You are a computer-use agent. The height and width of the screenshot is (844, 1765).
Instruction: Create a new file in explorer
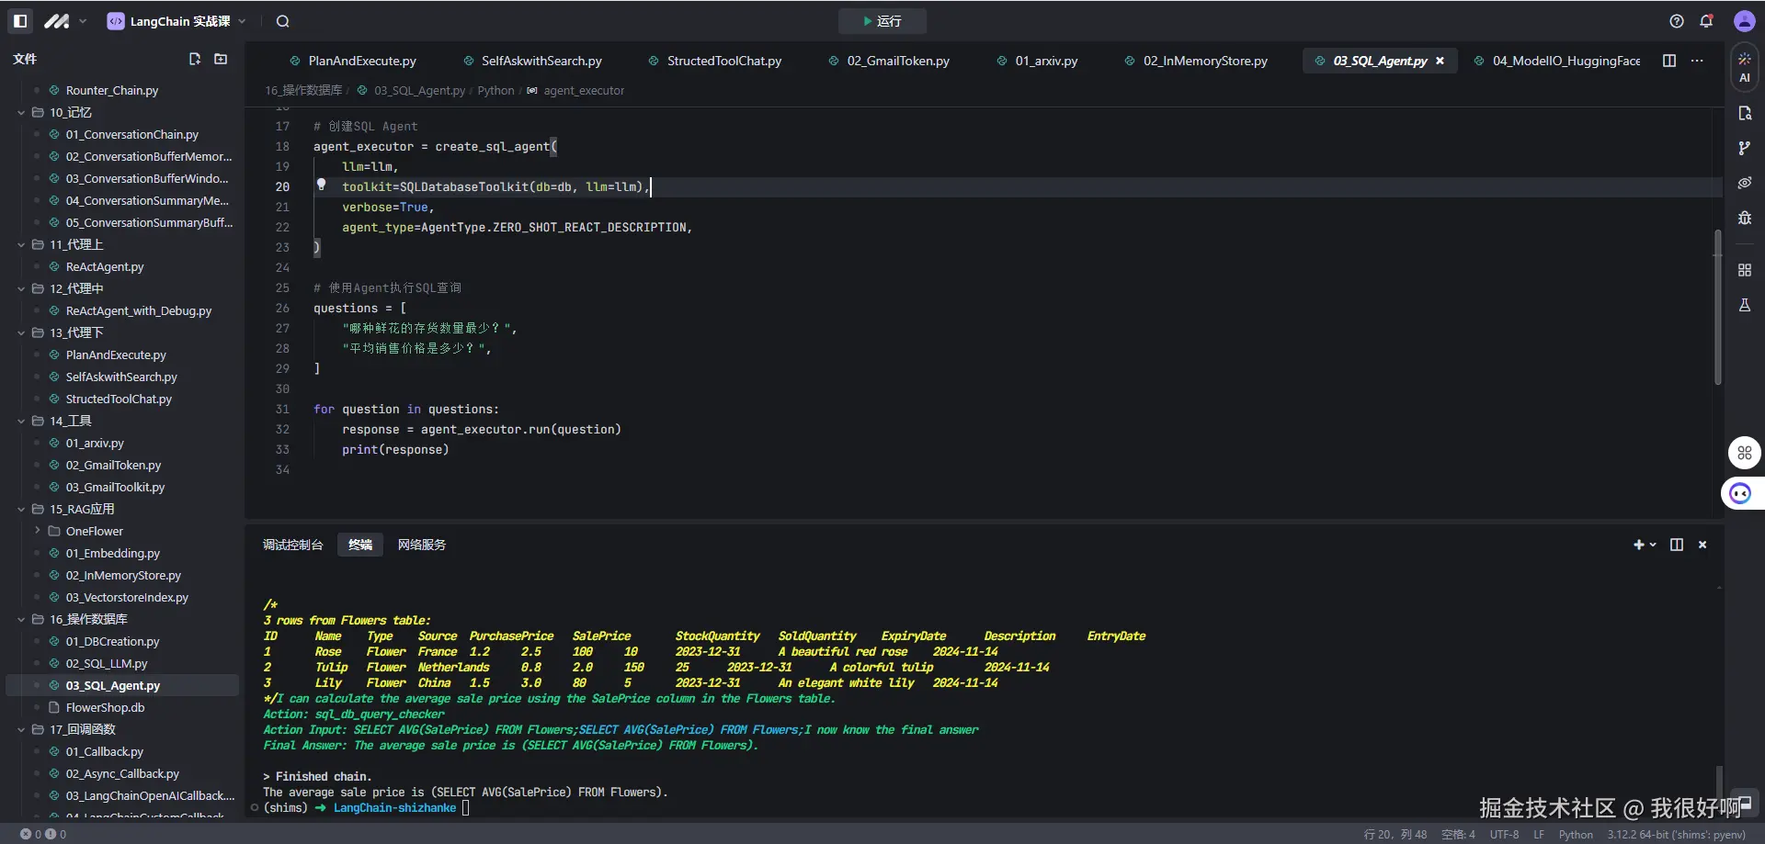(195, 59)
